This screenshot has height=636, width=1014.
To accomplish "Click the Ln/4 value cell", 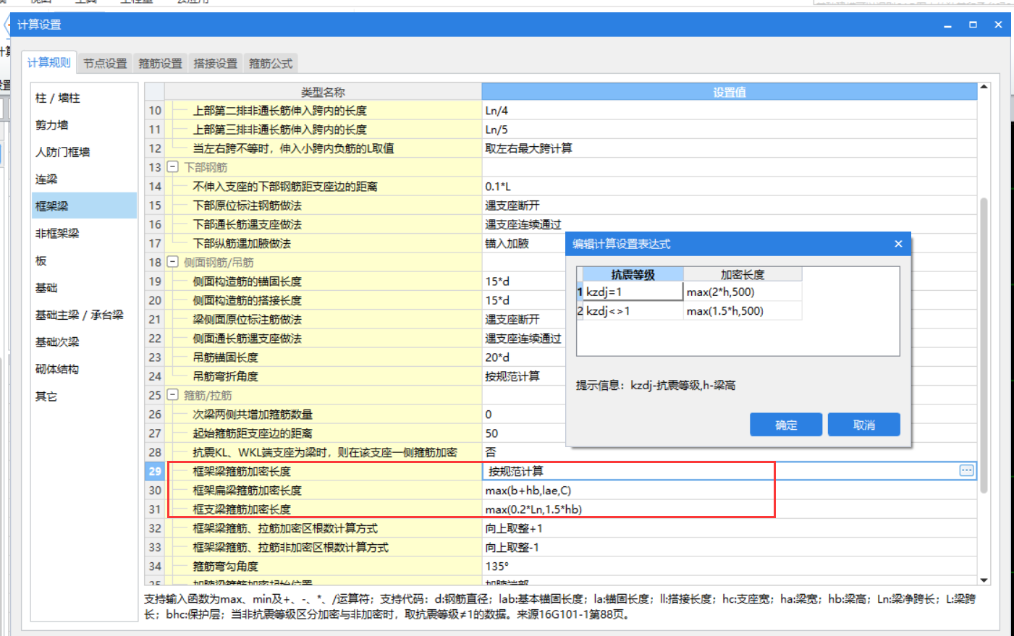I will [x=730, y=110].
